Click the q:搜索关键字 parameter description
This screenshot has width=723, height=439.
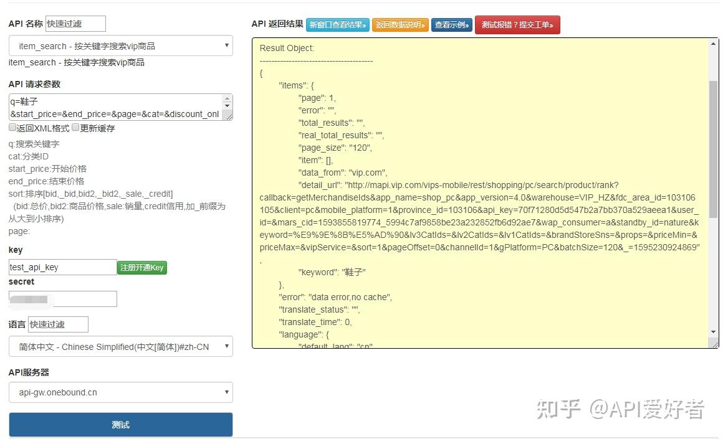[34, 144]
